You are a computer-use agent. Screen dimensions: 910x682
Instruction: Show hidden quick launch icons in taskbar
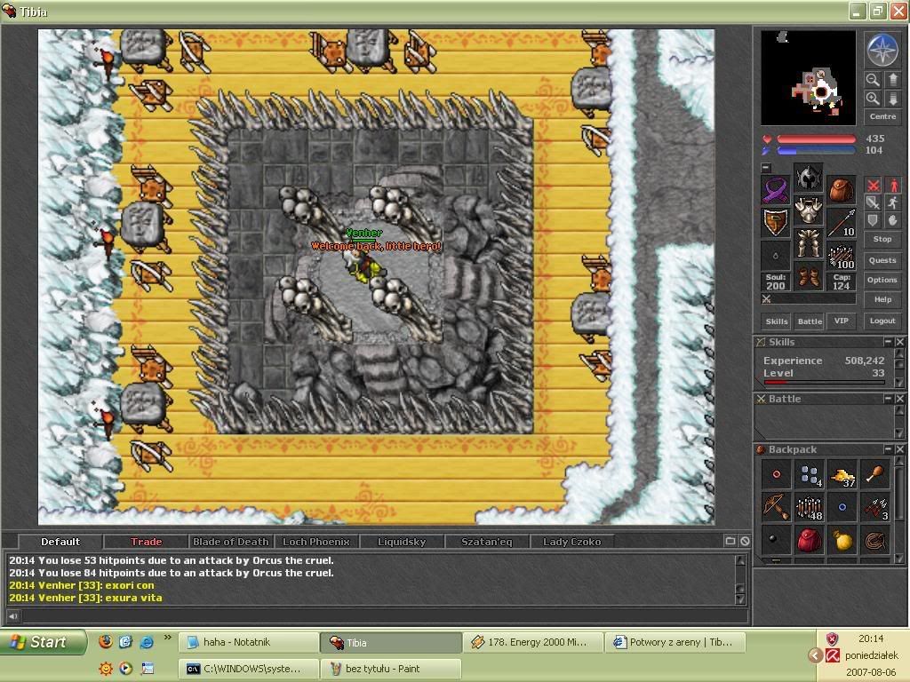pos(168,638)
